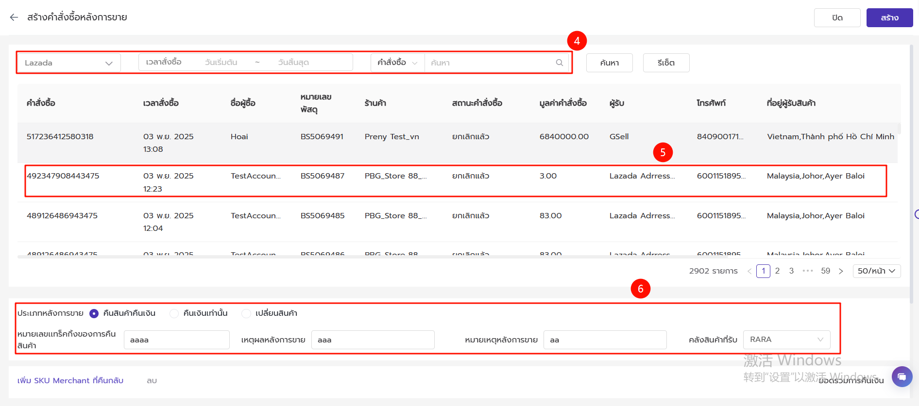The image size is (919, 406).
Task: Click the สร้าง create button
Action: coord(889,17)
